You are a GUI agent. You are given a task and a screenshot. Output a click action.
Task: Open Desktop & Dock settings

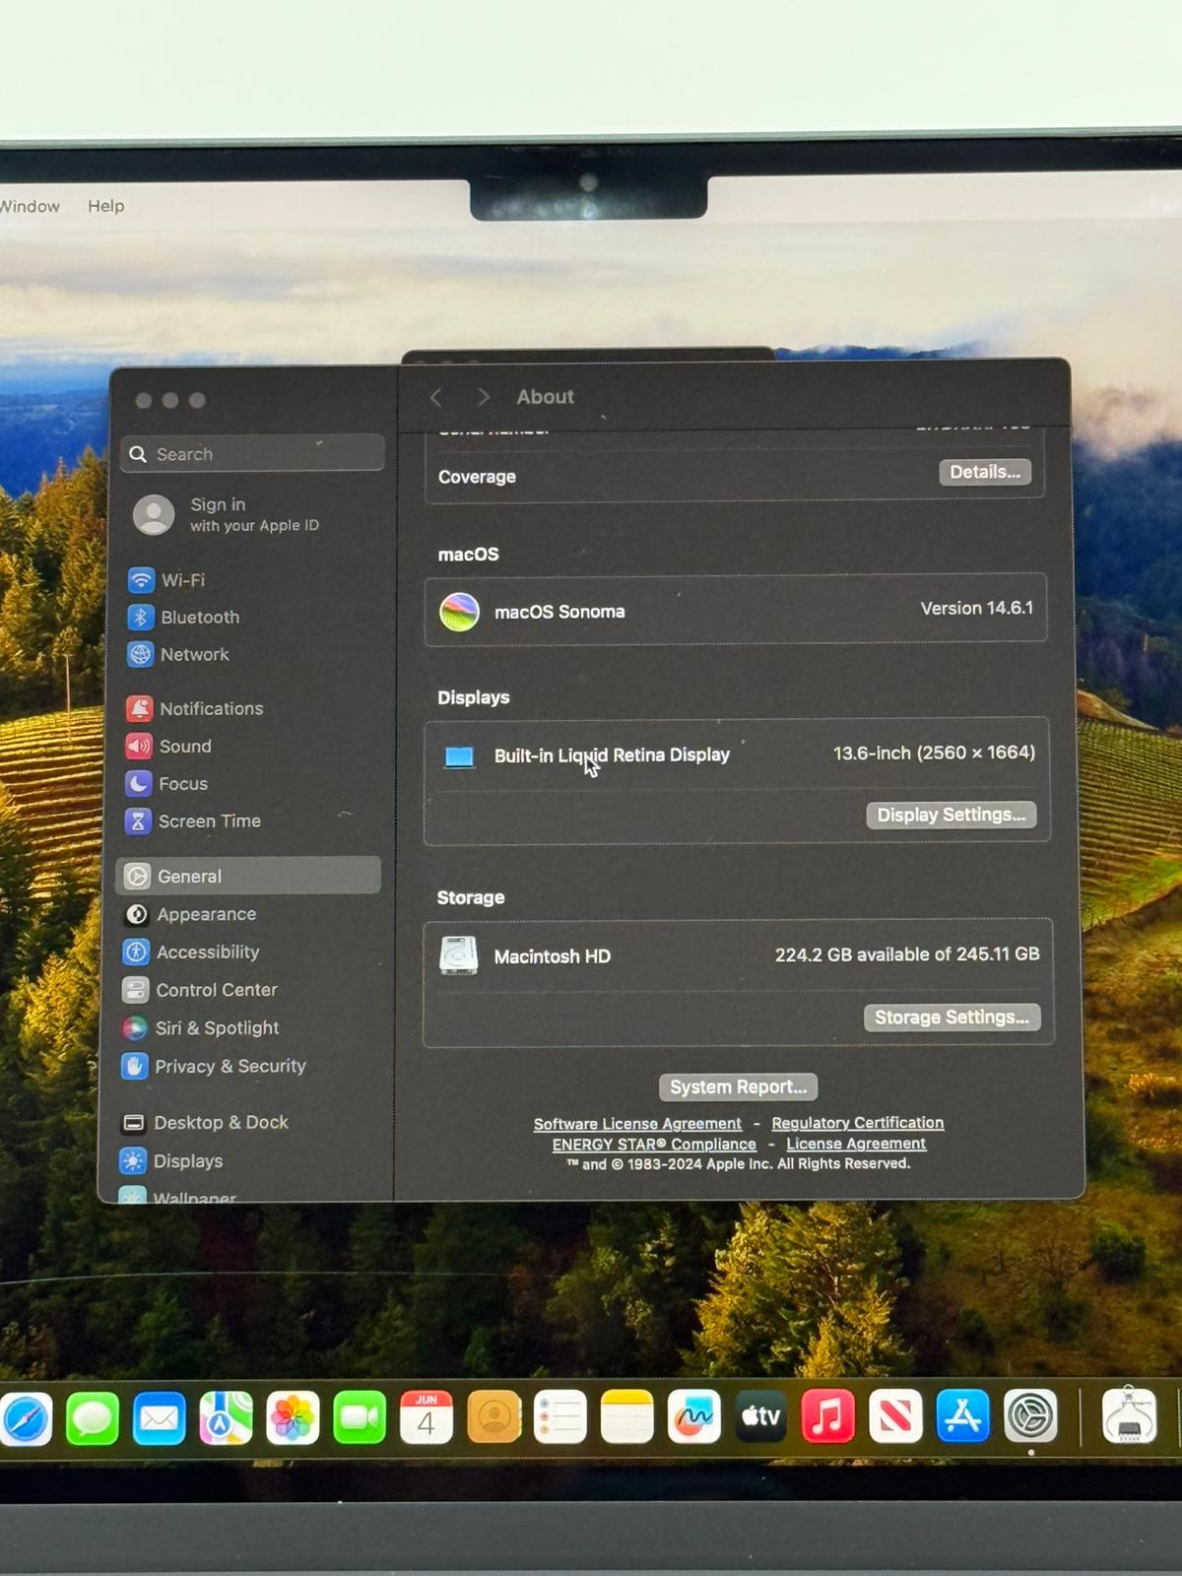[x=205, y=1122]
